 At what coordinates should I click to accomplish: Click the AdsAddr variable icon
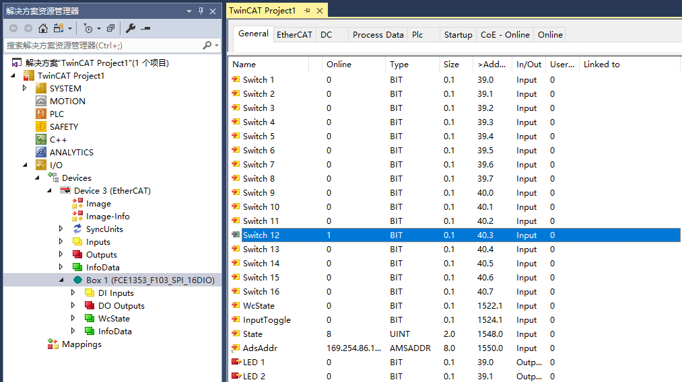pos(236,348)
